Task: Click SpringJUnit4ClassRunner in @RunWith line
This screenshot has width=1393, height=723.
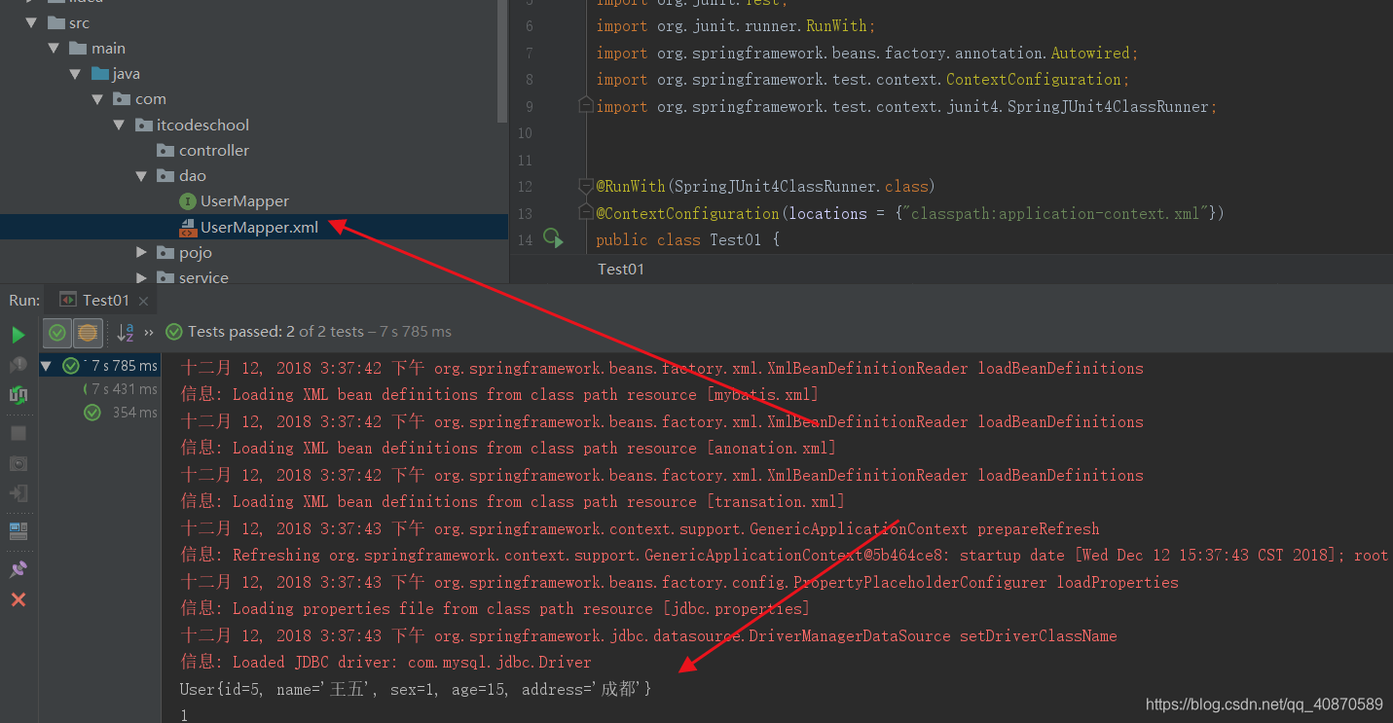Action: pos(777,186)
